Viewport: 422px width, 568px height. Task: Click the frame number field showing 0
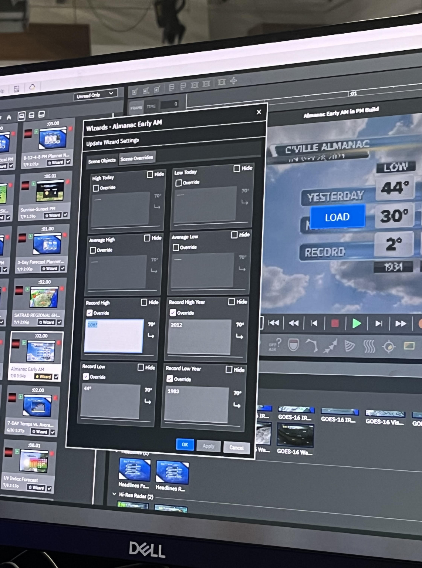point(170,104)
